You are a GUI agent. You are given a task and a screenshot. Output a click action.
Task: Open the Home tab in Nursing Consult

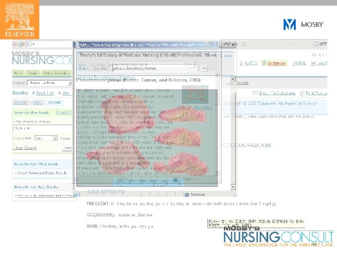click(x=18, y=73)
